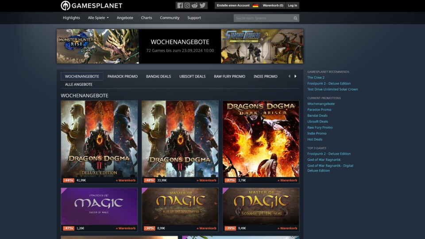This screenshot has width=425, height=239.
Task: Select the Raw Fury Promo tab
Action: click(230, 77)
